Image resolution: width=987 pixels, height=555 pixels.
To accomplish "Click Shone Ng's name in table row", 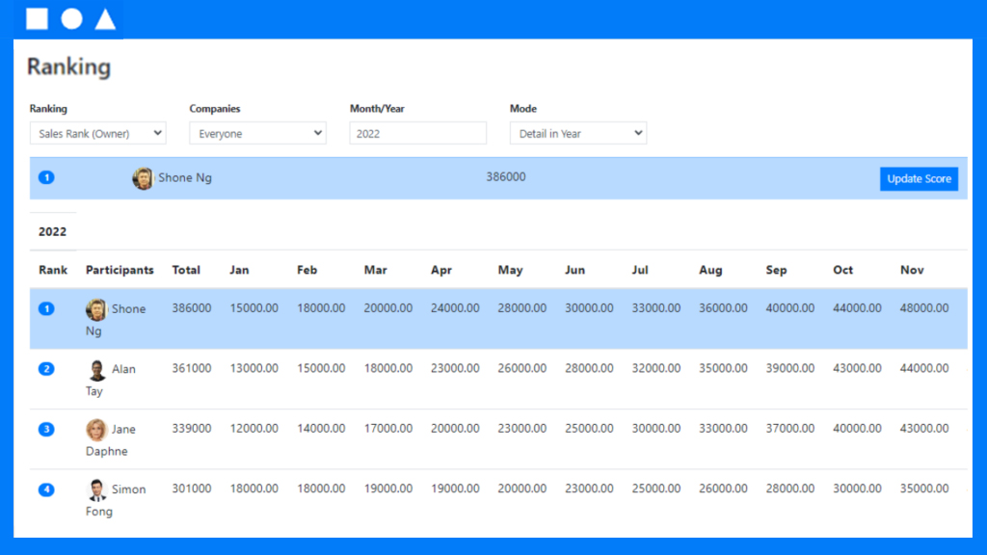I will [x=128, y=309].
